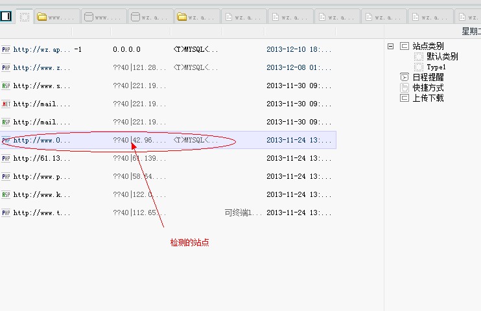Viewport: 481px width, 311px height.
Task: Select the highlighted http://www.0... site row
Action: click(x=41, y=140)
